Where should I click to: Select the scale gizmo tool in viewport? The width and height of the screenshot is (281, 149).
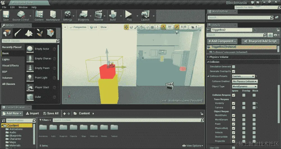tap(136, 27)
